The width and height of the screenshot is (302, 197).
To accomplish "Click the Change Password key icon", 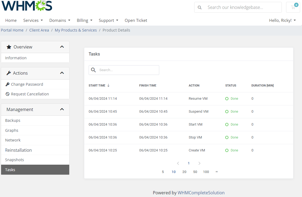I will (8, 84).
